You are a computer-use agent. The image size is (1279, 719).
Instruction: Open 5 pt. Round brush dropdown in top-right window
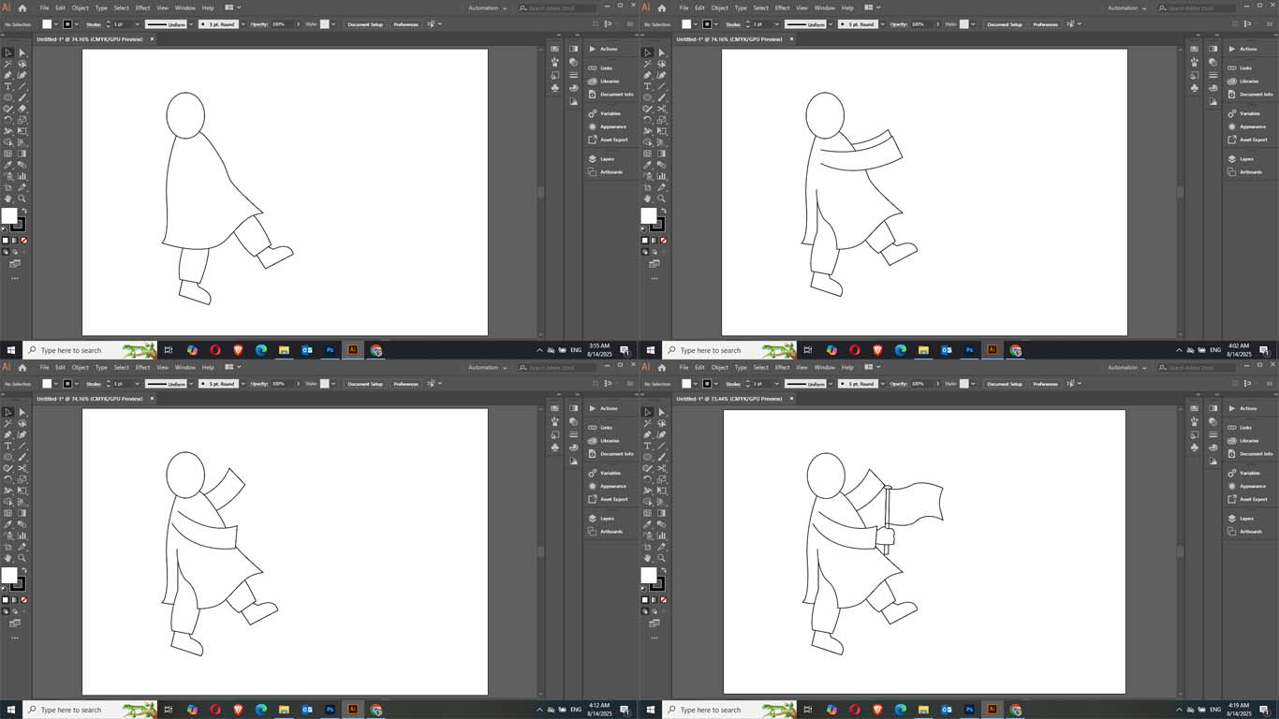tap(882, 23)
